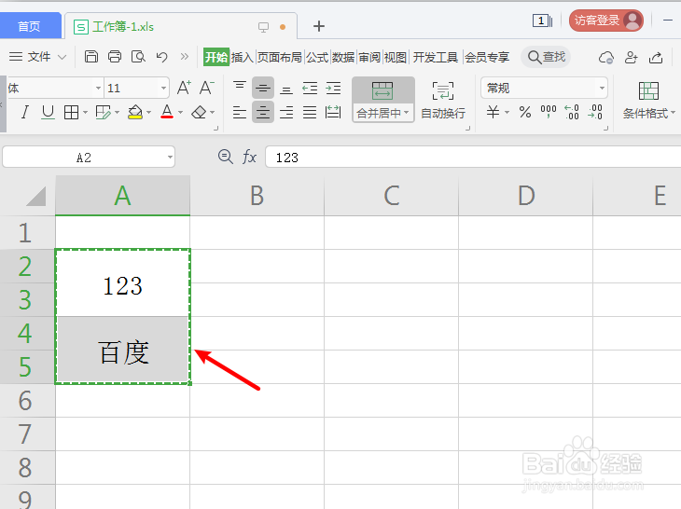Viewport: 681px width, 509px height.
Task: Decrease font size with A- icon
Action: pyautogui.click(x=207, y=88)
